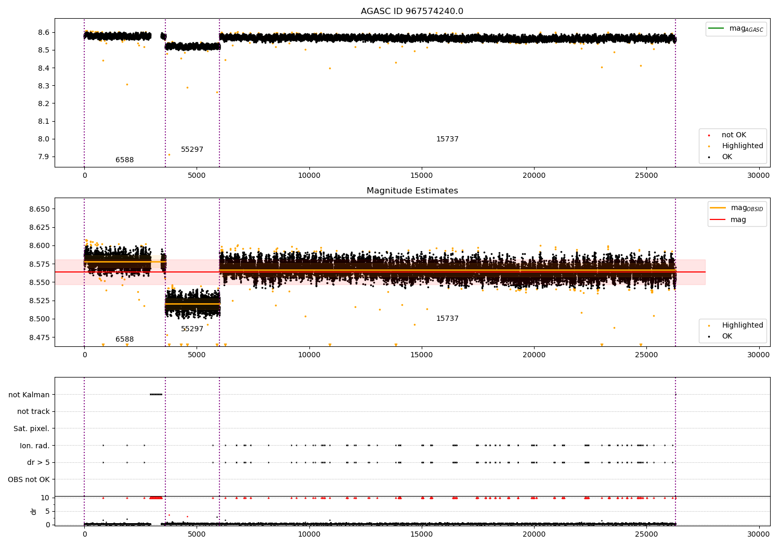Screen dimensions: 780x546
Task: Click the "8.600" y-axis tick label
Action: [x=40, y=245]
